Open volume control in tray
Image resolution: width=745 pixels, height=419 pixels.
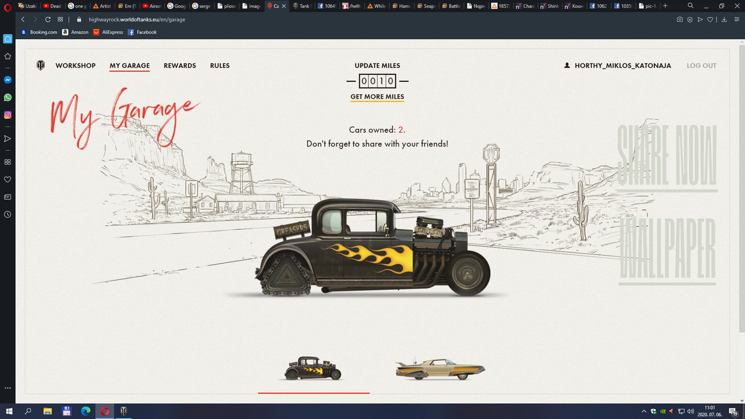click(690, 411)
